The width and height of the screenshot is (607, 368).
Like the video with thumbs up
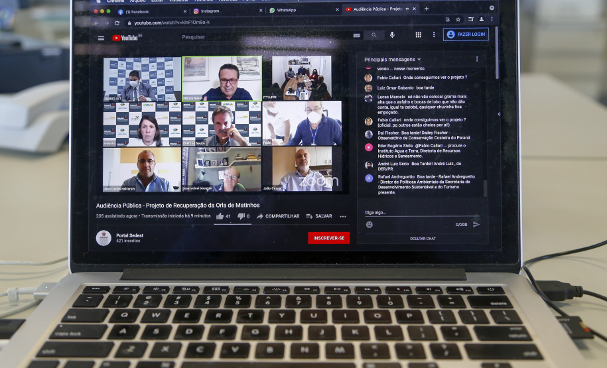220,216
